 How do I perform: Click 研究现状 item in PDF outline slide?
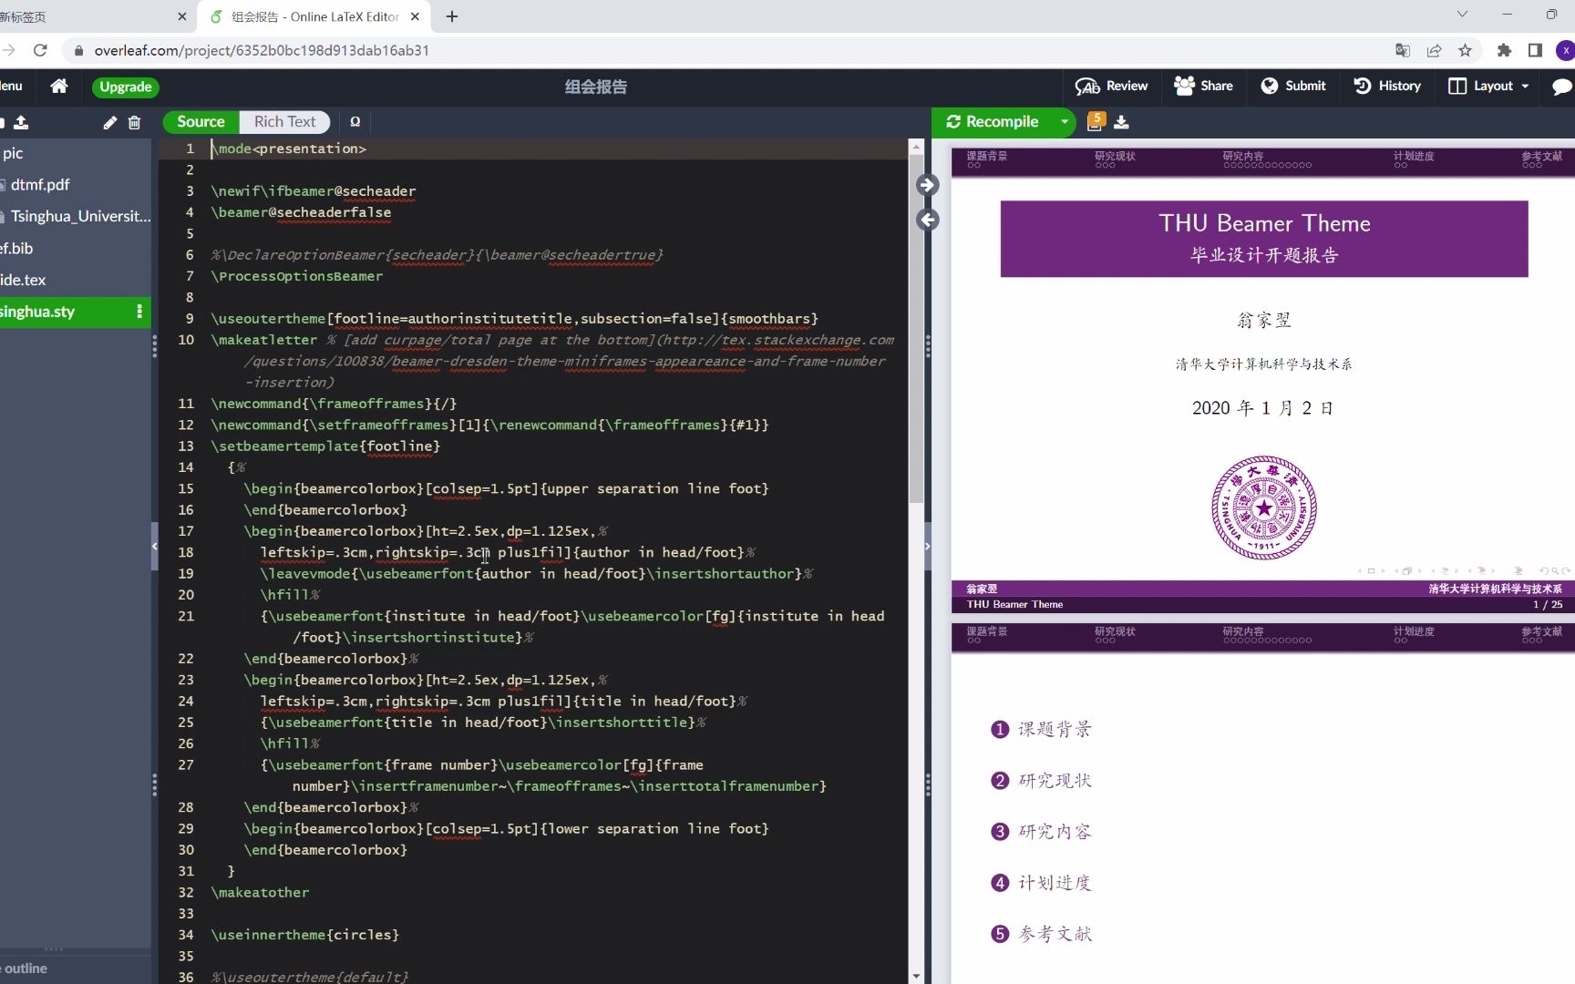(x=1055, y=780)
